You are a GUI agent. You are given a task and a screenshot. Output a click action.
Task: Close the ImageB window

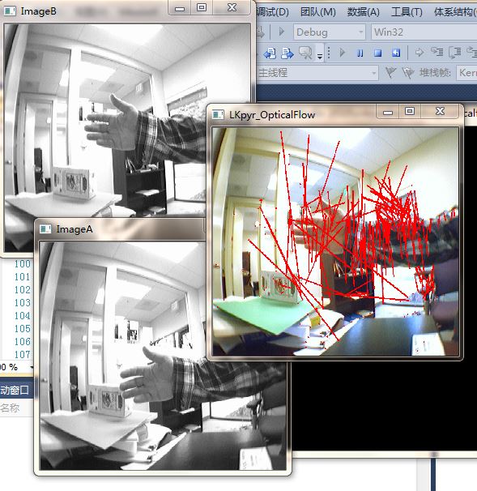pyautogui.click(x=232, y=7)
